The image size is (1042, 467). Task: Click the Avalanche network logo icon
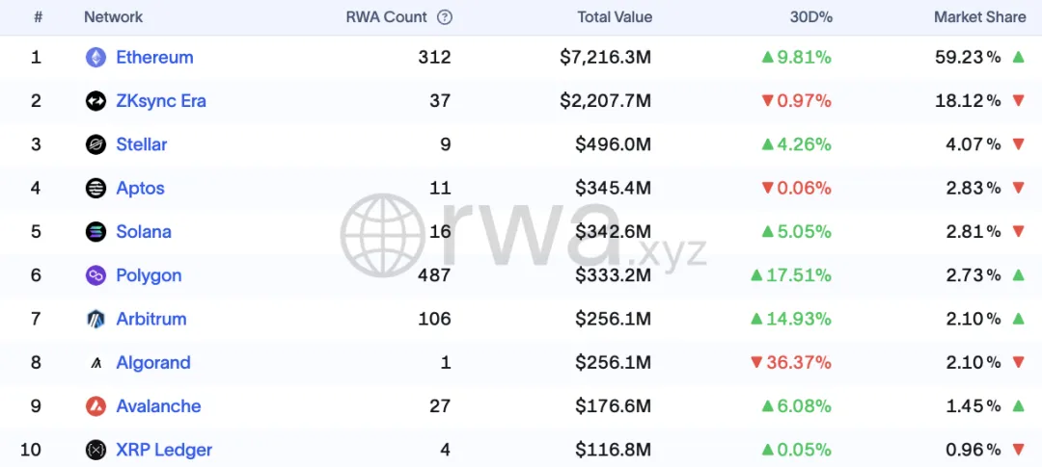96,406
